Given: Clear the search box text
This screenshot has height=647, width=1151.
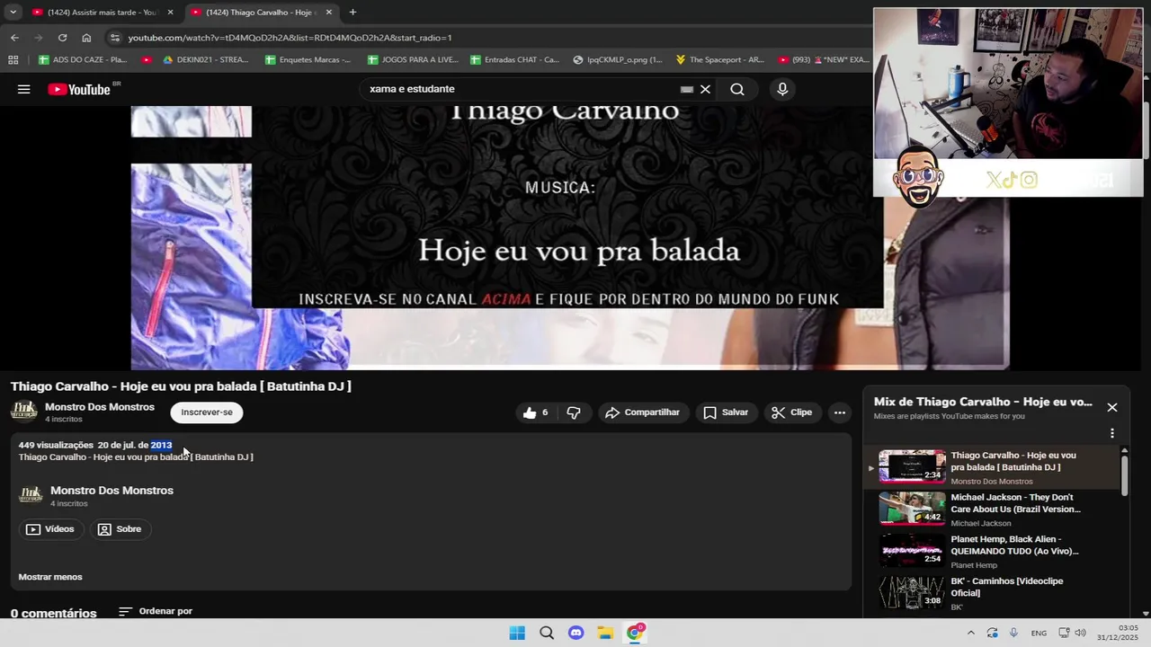Looking at the screenshot, I should click(706, 89).
